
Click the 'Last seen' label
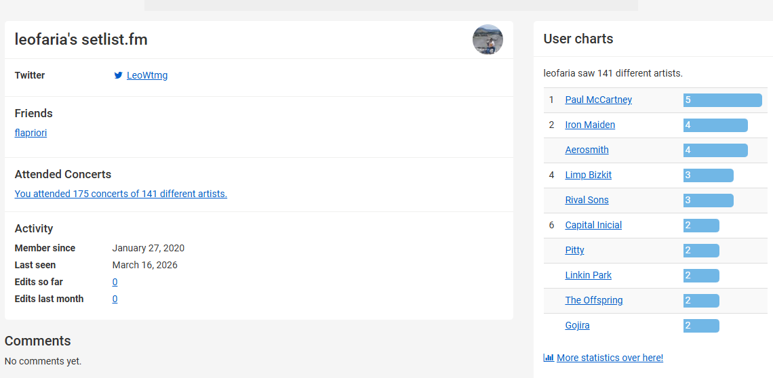coord(35,265)
